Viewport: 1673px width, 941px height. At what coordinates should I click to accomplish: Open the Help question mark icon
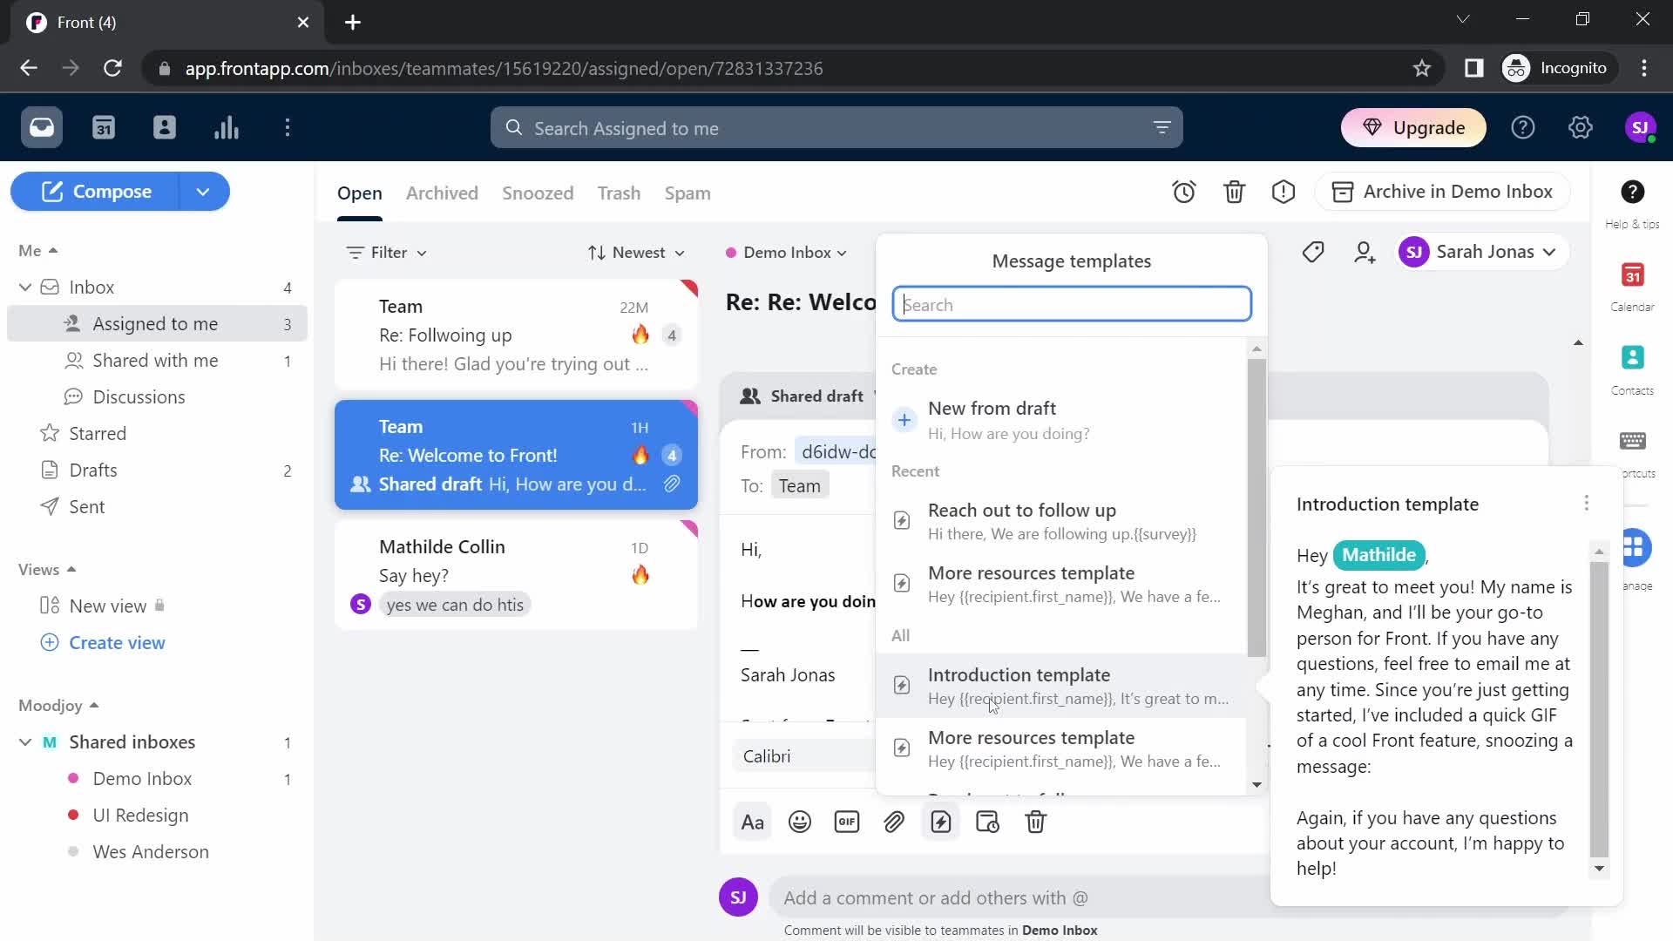[x=1523, y=128]
